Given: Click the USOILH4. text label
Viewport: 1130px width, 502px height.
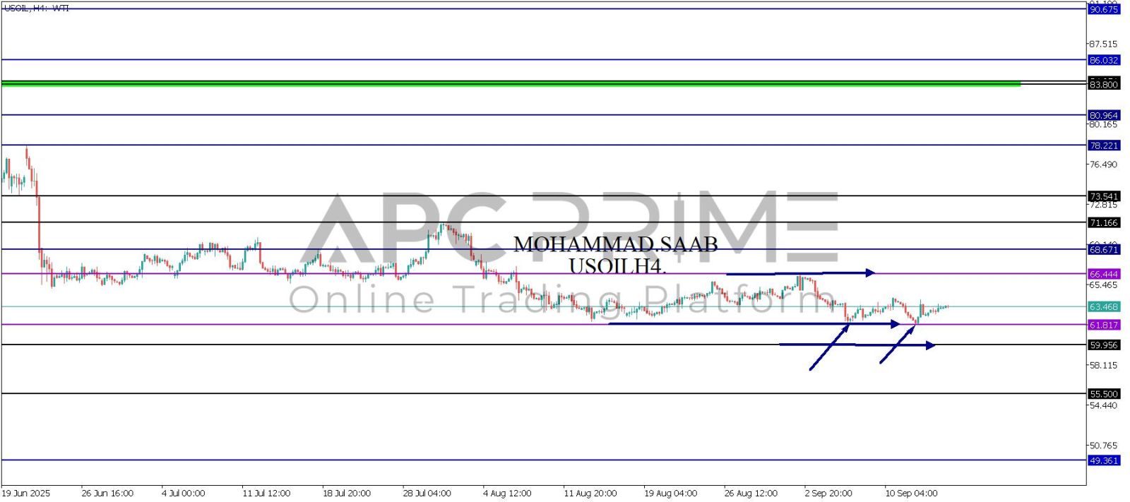Looking at the screenshot, I should point(617,266).
